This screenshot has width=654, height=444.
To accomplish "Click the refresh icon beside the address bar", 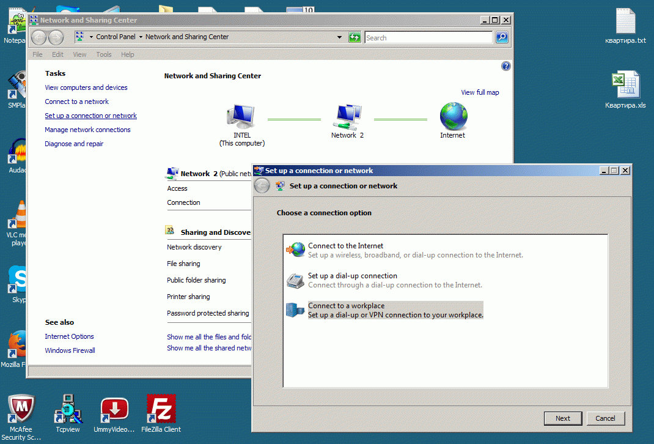I will tap(355, 37).
